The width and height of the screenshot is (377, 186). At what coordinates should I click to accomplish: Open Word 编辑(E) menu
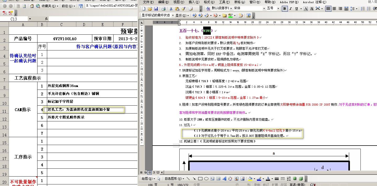tap(163, 2)
